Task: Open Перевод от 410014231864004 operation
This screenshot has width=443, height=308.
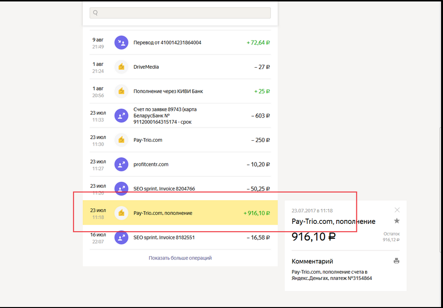Action: click(180, 43)
